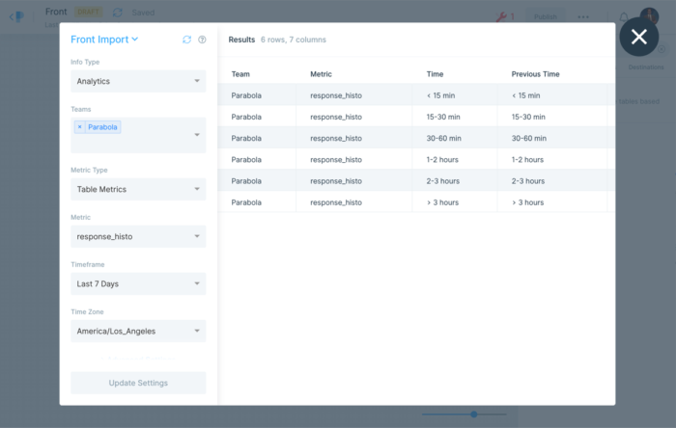Open the notifications bell in background header
The image size is (676, 428).
[624, 17]
